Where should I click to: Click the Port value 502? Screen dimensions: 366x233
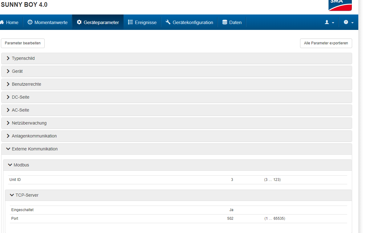coord(230,219)
